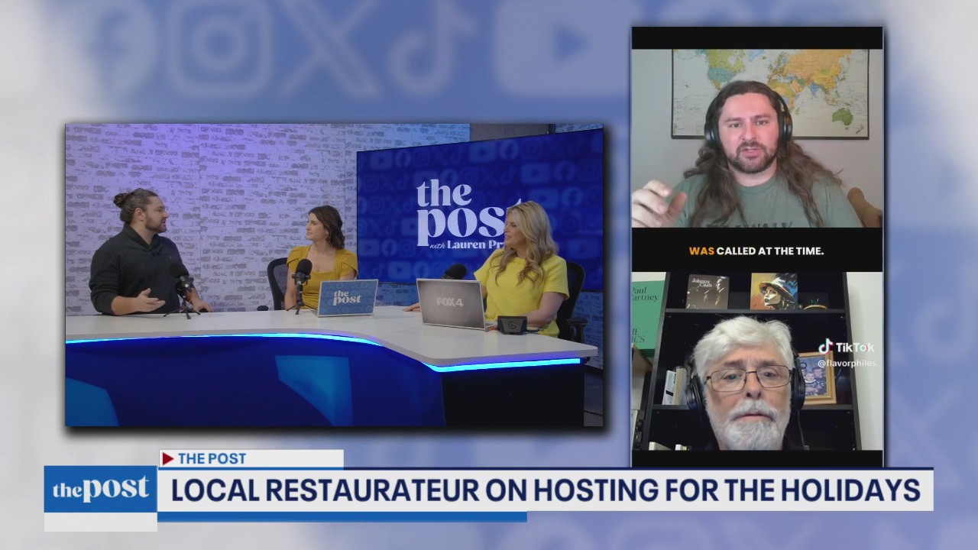Click the @flavorphiles handle text
This screenshot has height=550, width=978.
pyautogui.click(x=846, y=364)
